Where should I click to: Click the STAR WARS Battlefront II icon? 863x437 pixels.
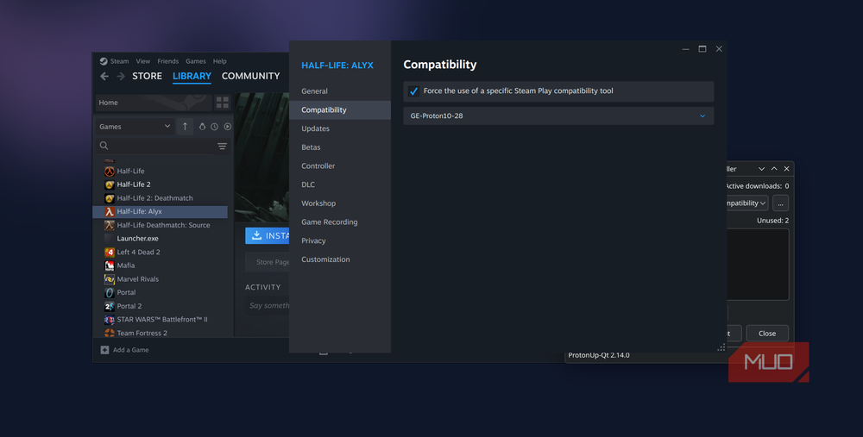click(x=110, y=320)
